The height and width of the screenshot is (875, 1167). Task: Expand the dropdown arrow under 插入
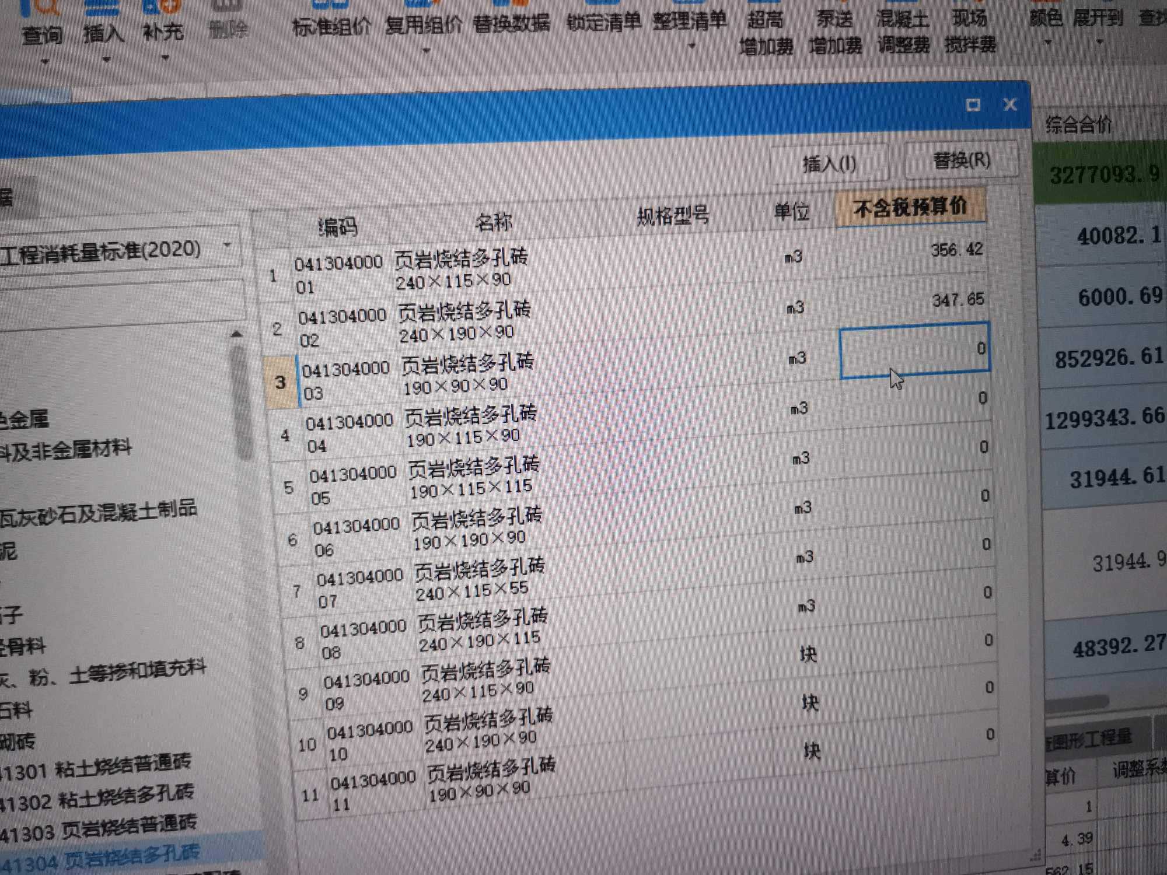point(106,59)
